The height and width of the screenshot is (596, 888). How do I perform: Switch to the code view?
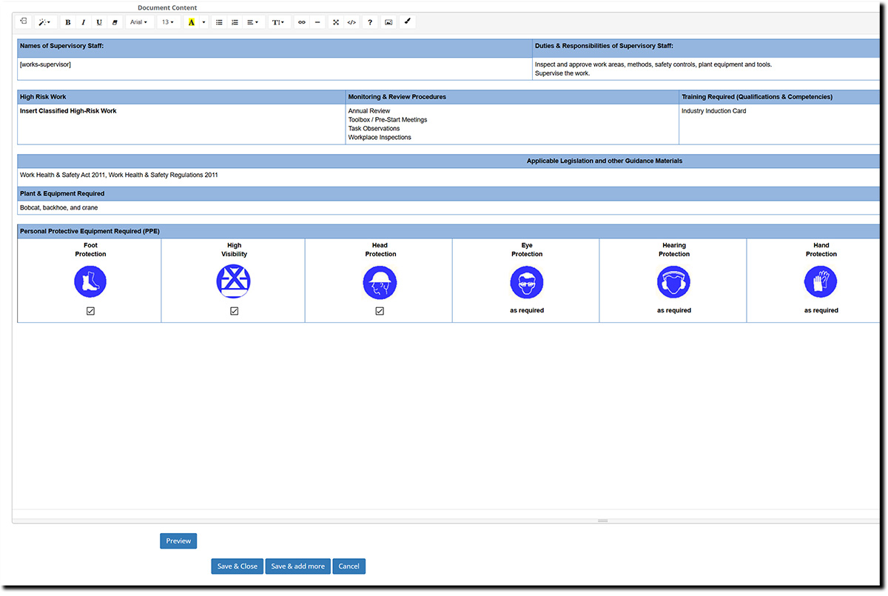(351, 22)
